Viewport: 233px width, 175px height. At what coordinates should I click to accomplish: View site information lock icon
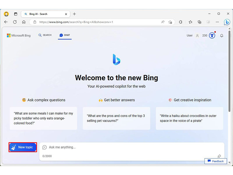point(35,22)
